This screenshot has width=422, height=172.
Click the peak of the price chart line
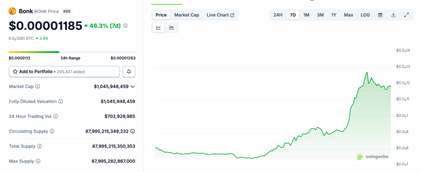pyautogui.click(x=367, y=72)
